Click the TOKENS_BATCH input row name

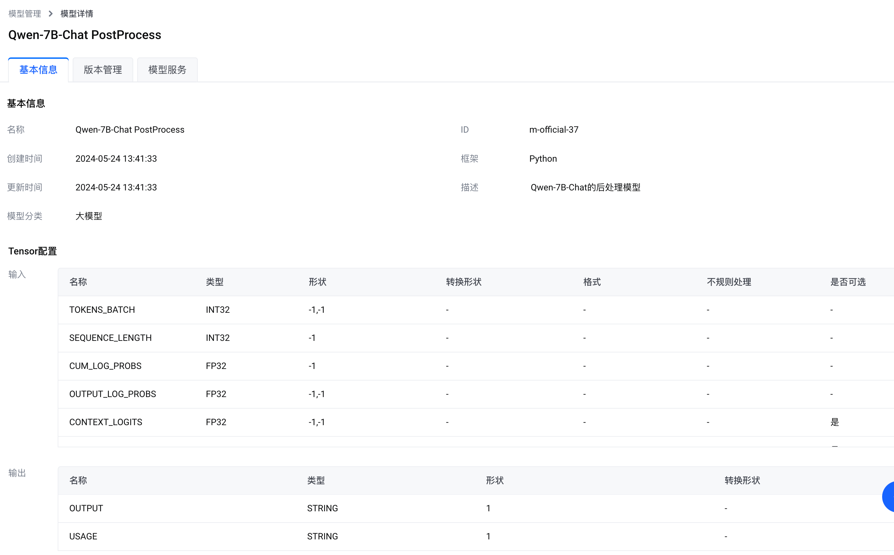[102, 310]
